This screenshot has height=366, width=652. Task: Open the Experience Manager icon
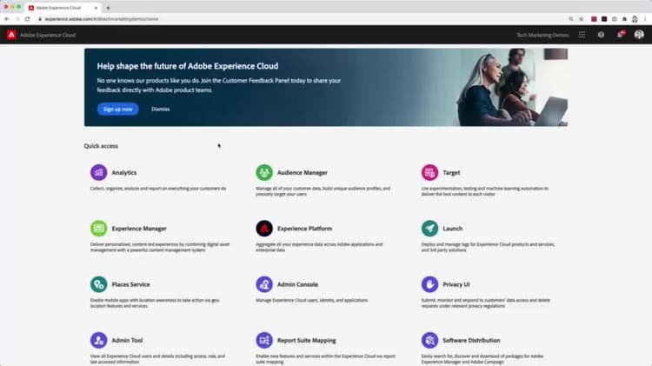click(x=98, y=229)
